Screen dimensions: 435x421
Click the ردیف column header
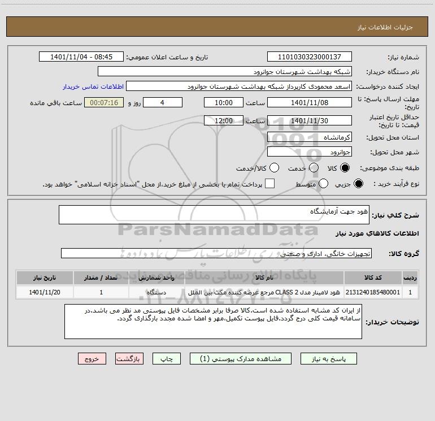tap(410, 277)
